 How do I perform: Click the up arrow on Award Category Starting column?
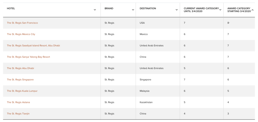pos(253,10)
